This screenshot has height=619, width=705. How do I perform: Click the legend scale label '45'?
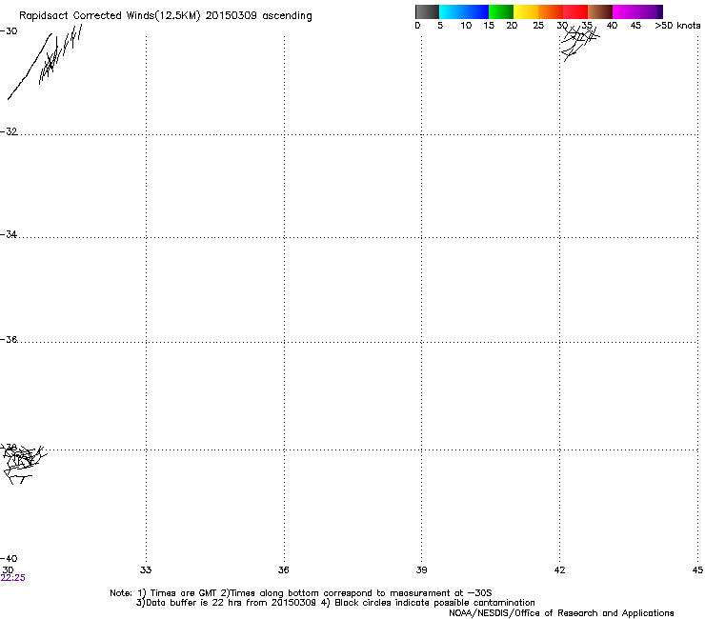[635, 26]
